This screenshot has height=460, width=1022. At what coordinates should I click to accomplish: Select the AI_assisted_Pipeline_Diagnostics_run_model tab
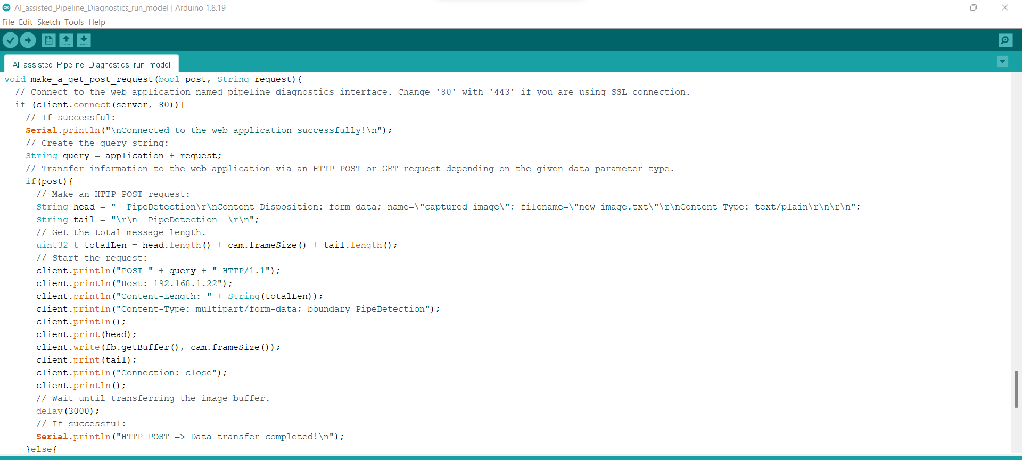tap(92, 64)
